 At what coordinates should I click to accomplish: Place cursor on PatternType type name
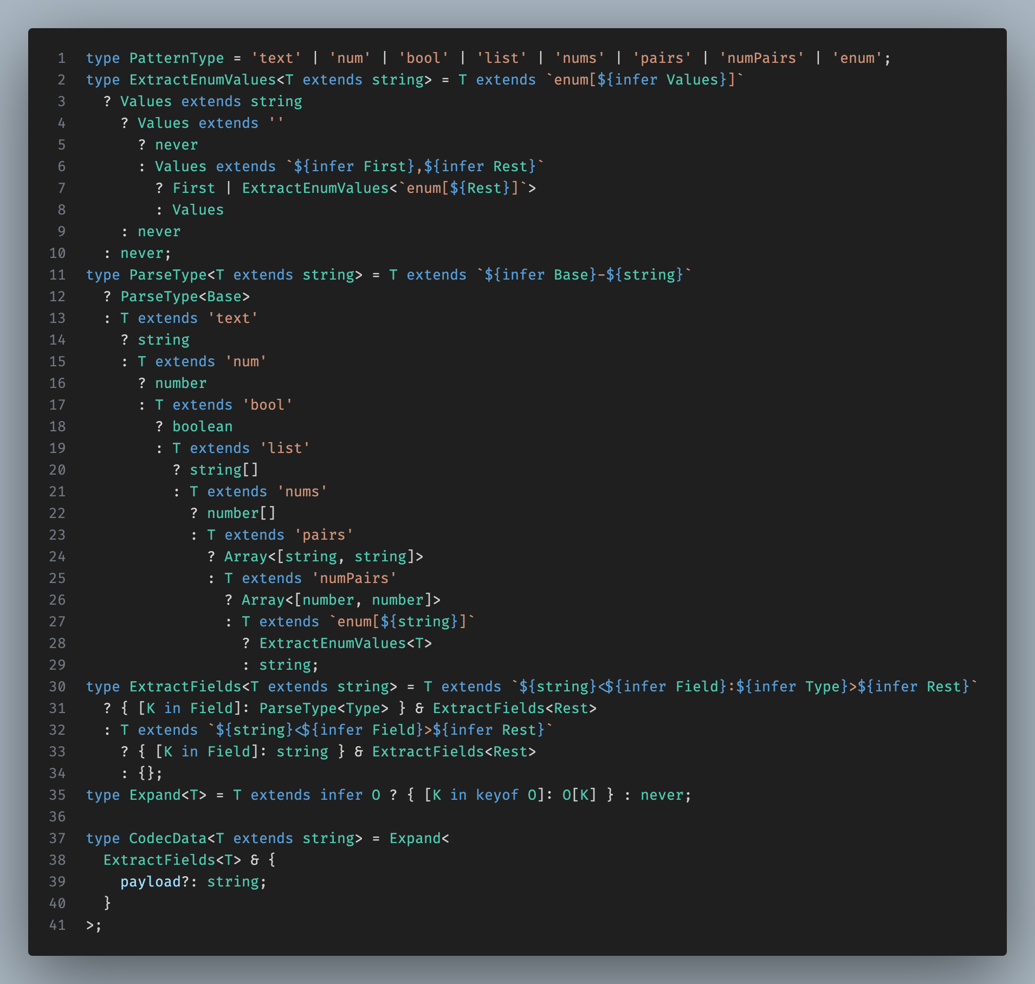point(176,58)
